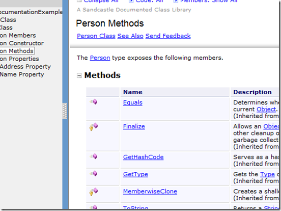Click the Send Feedback link
The image size is (281, 211).
[168, 36]
